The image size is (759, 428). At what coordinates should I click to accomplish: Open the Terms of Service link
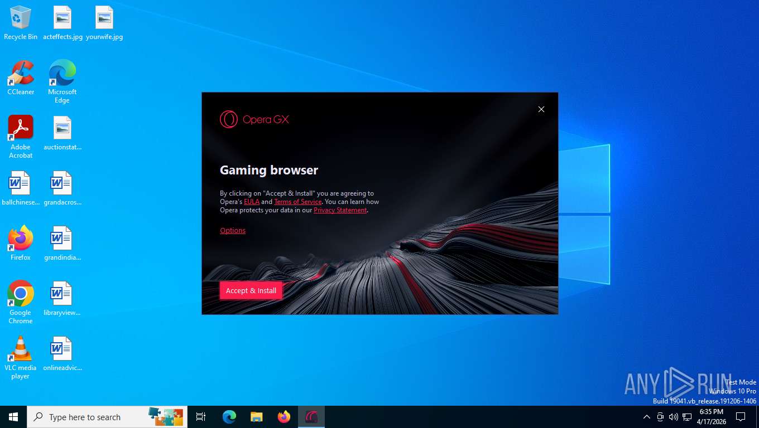point(298,202)
